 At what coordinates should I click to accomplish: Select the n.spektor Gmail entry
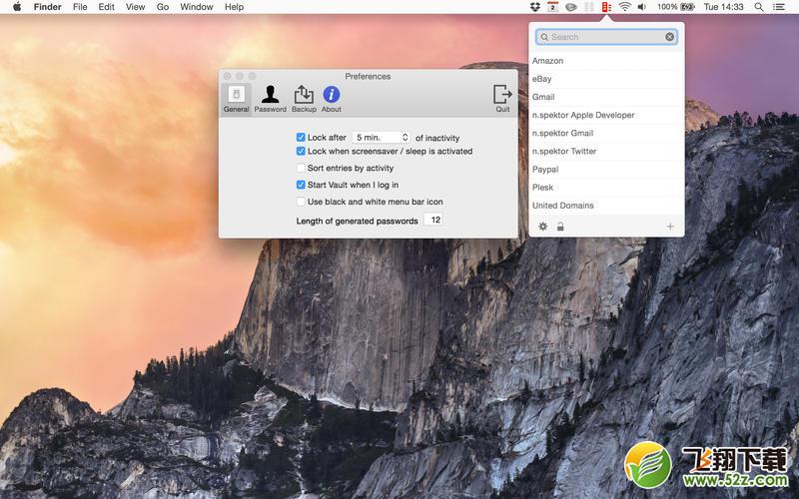pos(606,133)
